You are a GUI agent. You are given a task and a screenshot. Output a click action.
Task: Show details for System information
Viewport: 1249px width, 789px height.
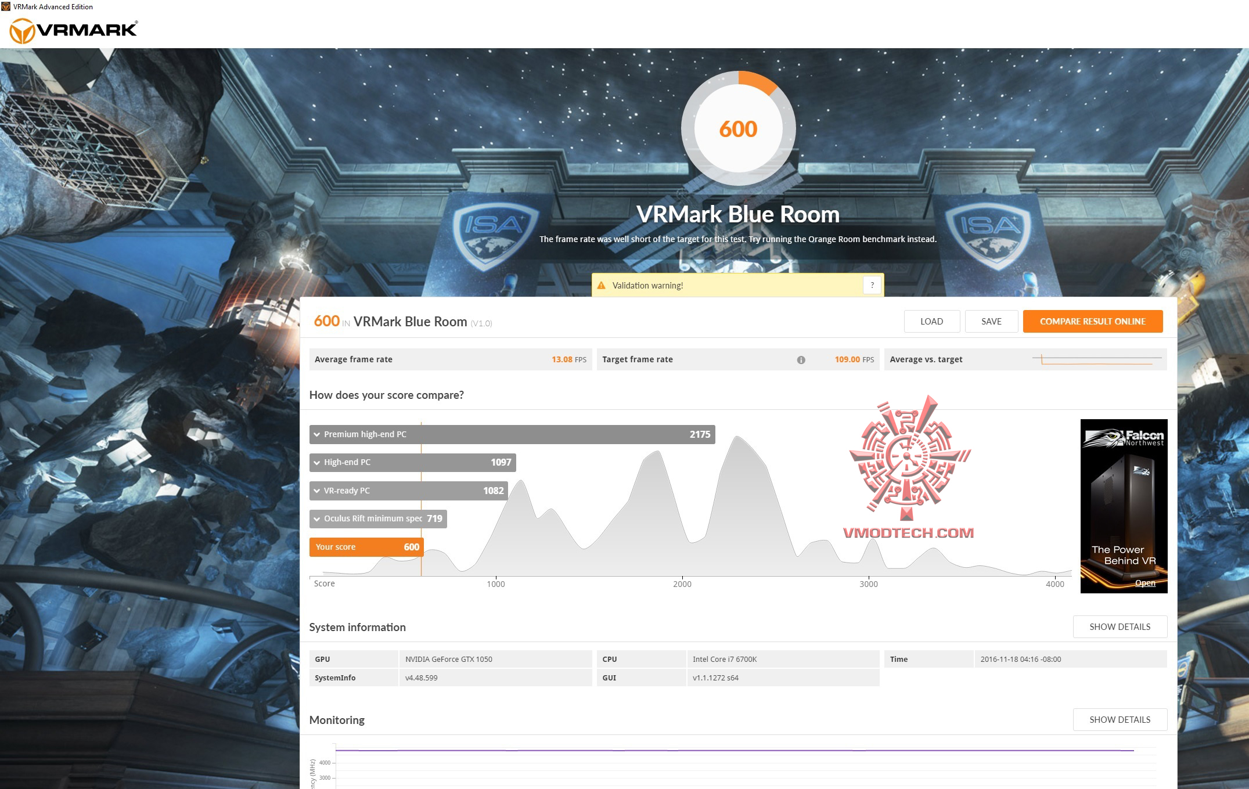1119,627
